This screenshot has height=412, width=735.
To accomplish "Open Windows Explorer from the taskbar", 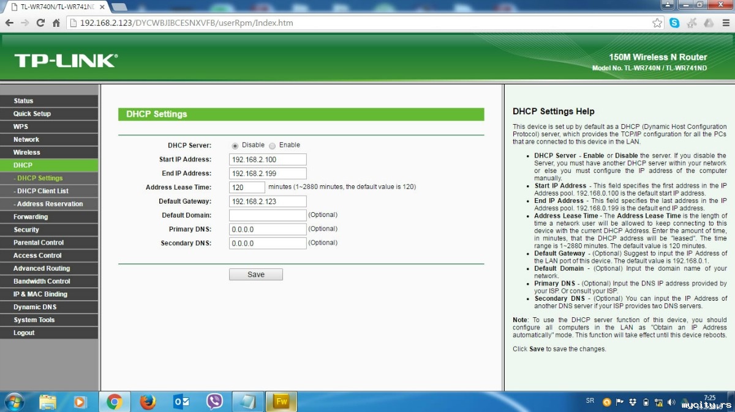I will point(48,402).
